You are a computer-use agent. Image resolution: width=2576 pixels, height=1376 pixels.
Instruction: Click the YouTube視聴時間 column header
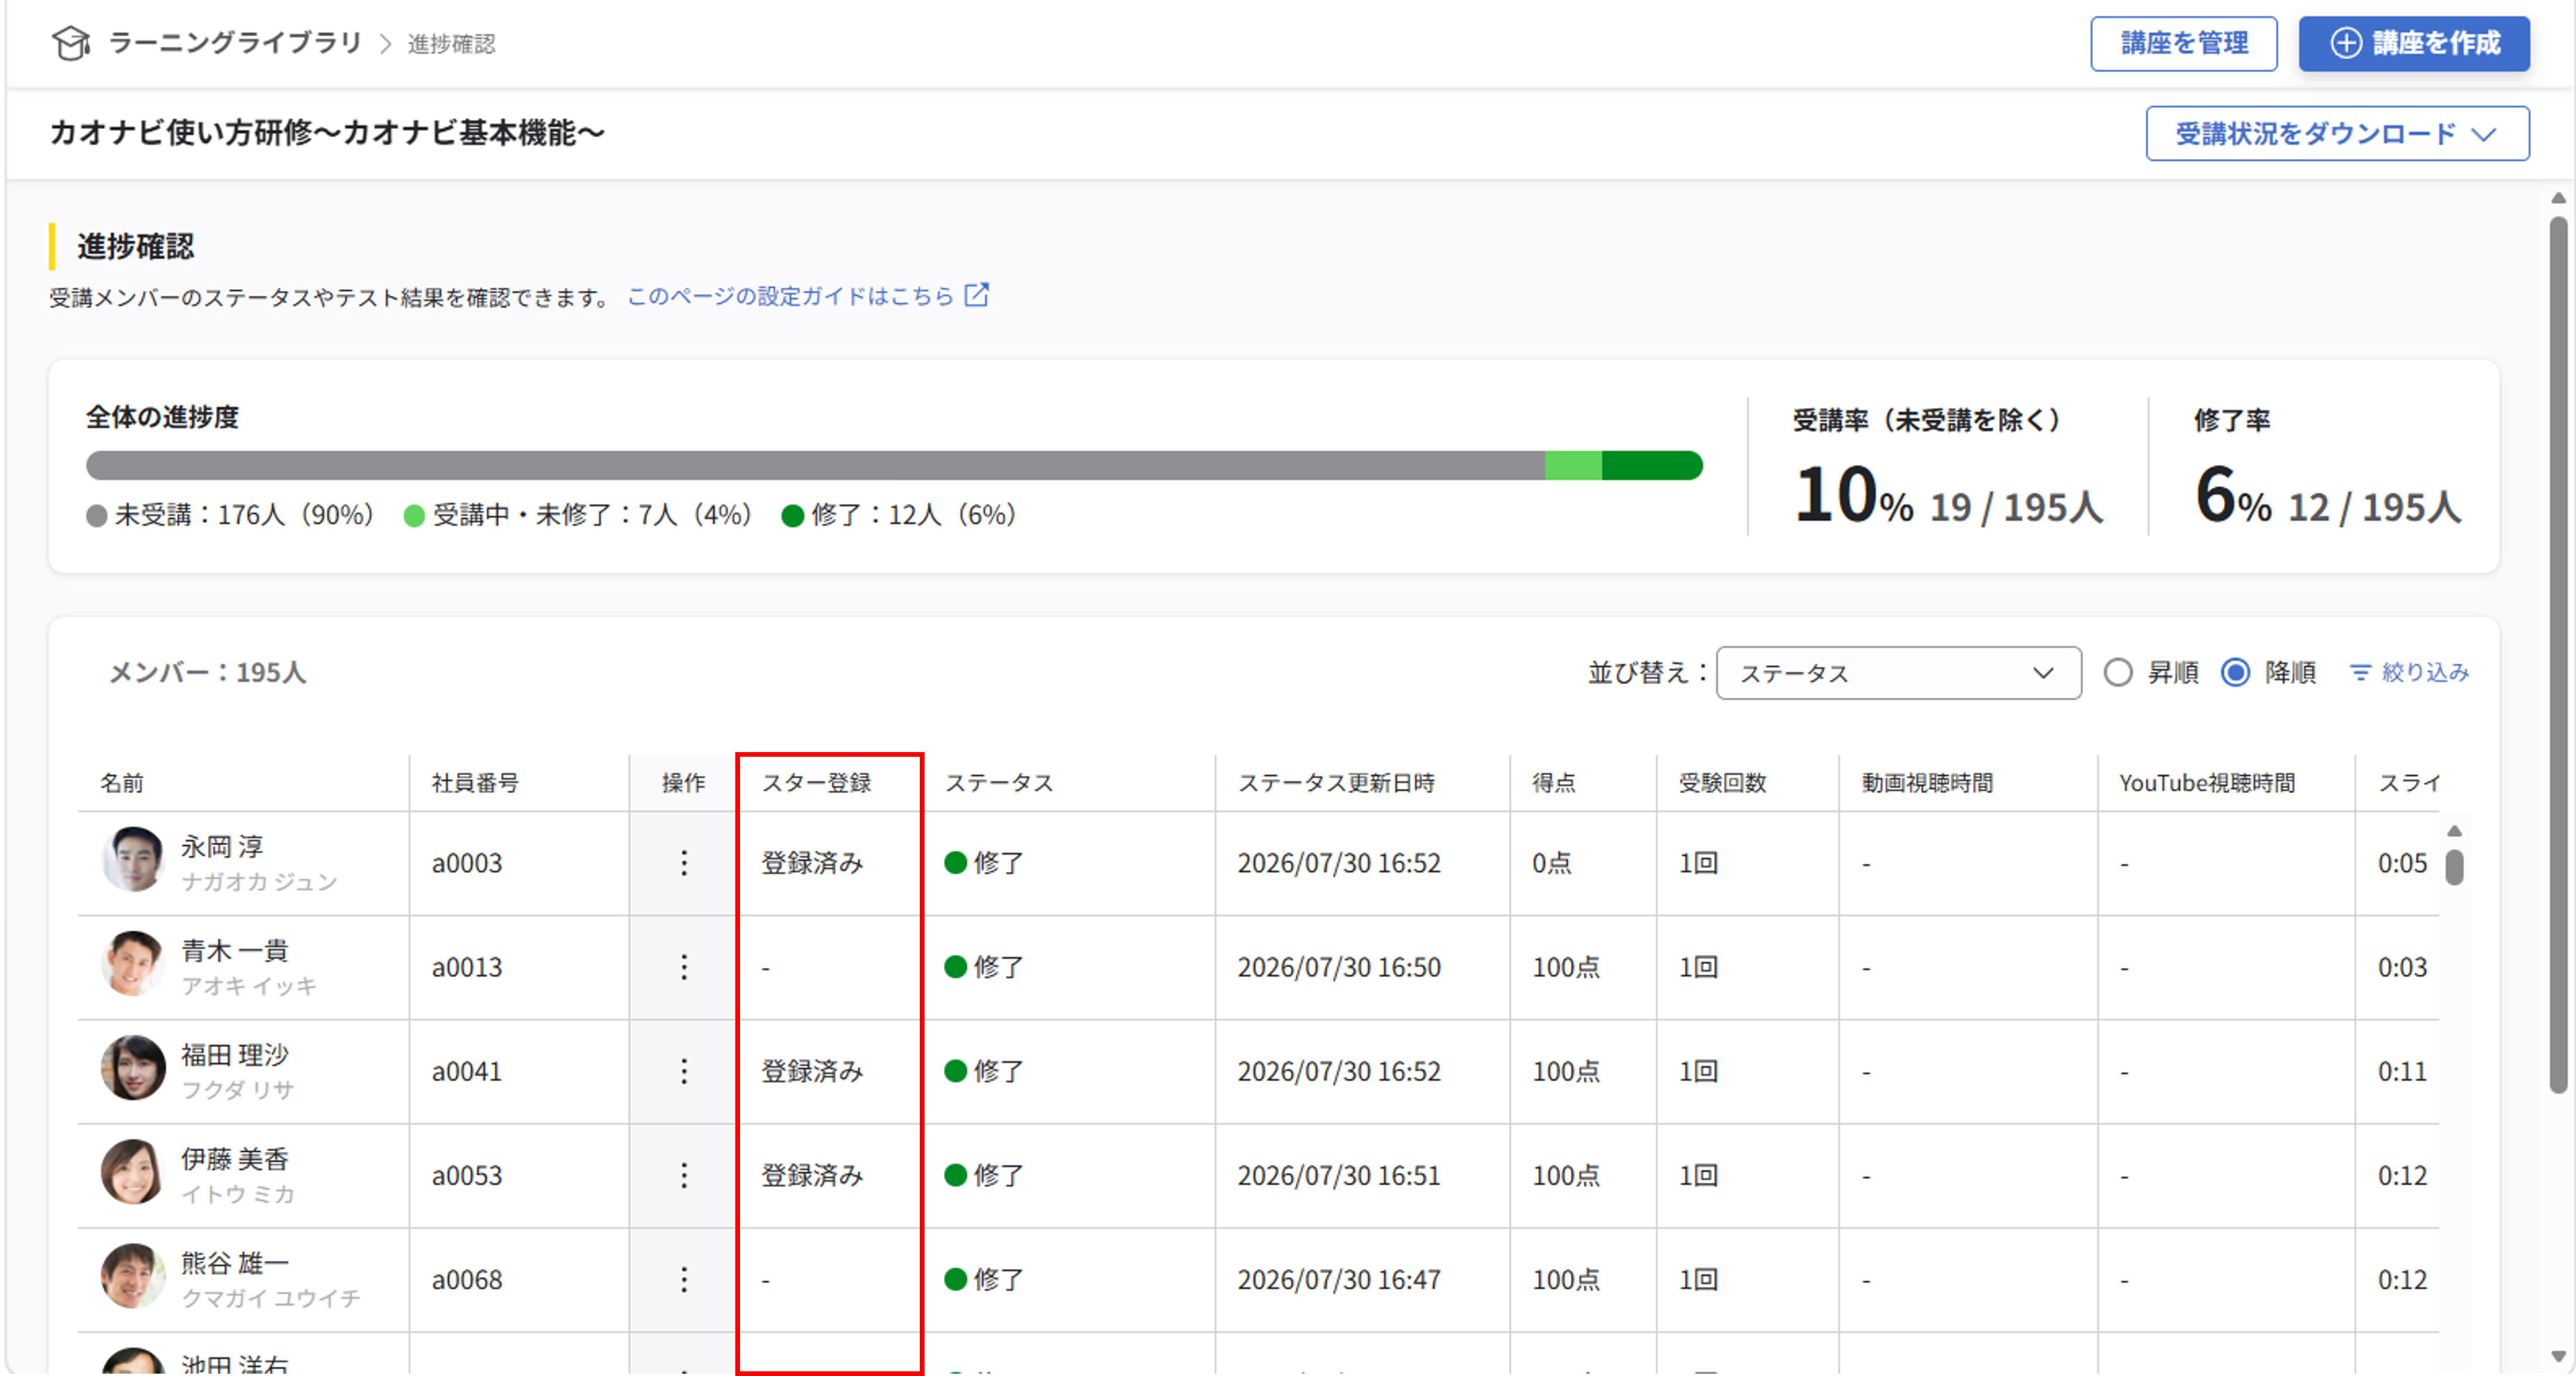pos(2207,783)
